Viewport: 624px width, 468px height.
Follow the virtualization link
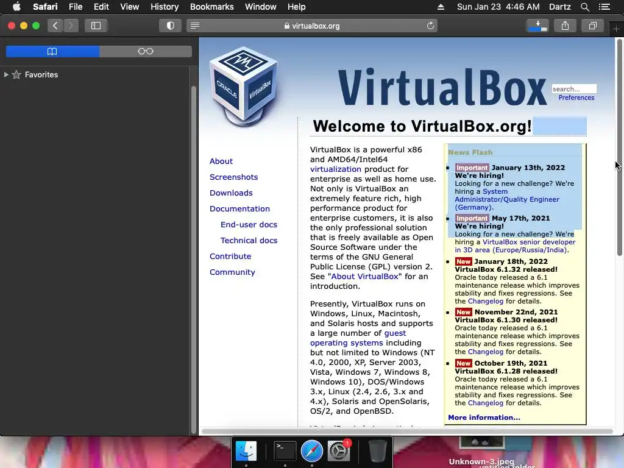(x=336, y=169)
